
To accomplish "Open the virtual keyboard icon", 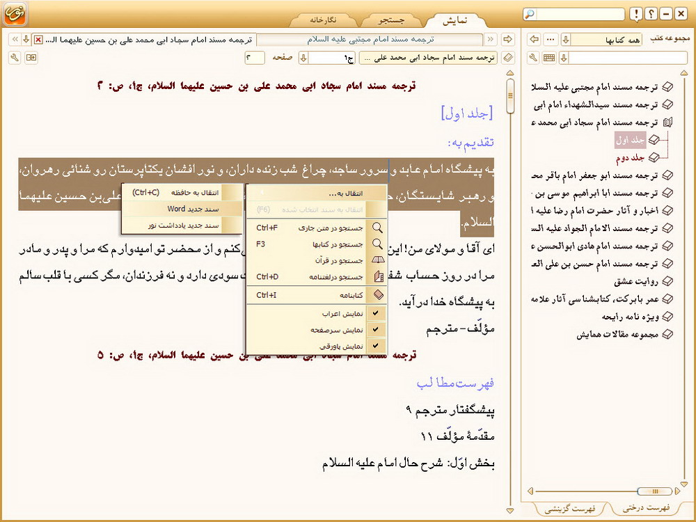I will [549, 58].
